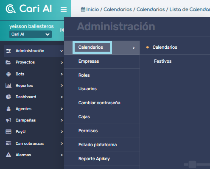Expand the Alarmas arrow
Screen dimensions: 210x169
pos(62,155)
